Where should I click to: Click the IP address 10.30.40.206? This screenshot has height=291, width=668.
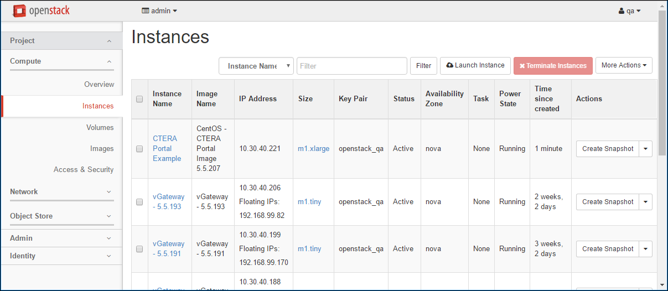[260, 188]
